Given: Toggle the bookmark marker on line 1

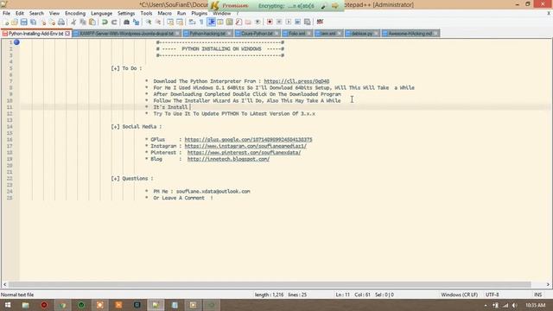Looking at the screenshot, I should click(16, 42).
